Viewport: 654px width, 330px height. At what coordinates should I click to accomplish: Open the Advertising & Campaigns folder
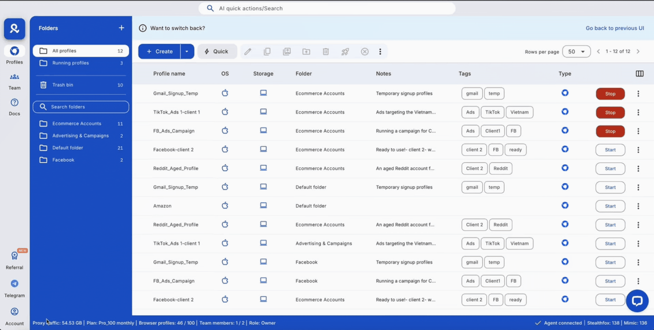pyautogui.click(x=80, y=136)
